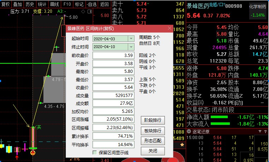Click the 开盘价 value field 3.58

coord(113,63)
